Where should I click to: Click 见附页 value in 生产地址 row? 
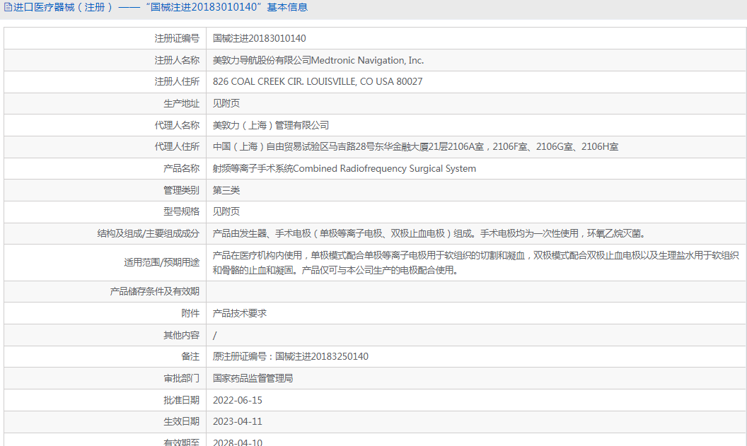[226, 103]
